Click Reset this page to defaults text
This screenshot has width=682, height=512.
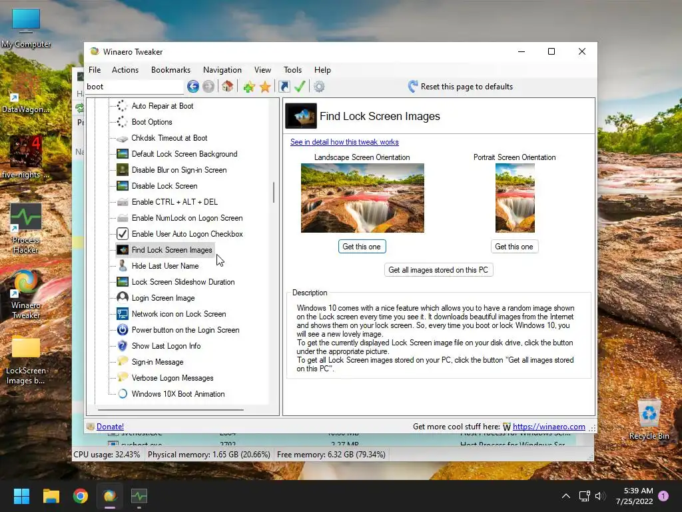[x=467, y=87]
